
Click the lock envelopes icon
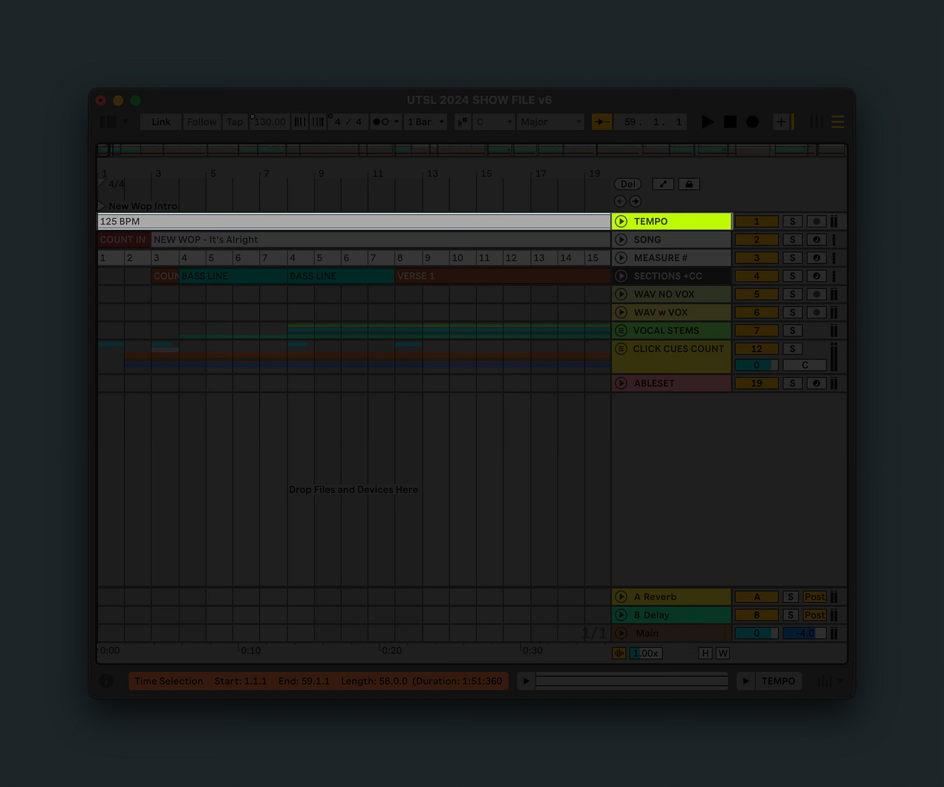coord(689,184)
